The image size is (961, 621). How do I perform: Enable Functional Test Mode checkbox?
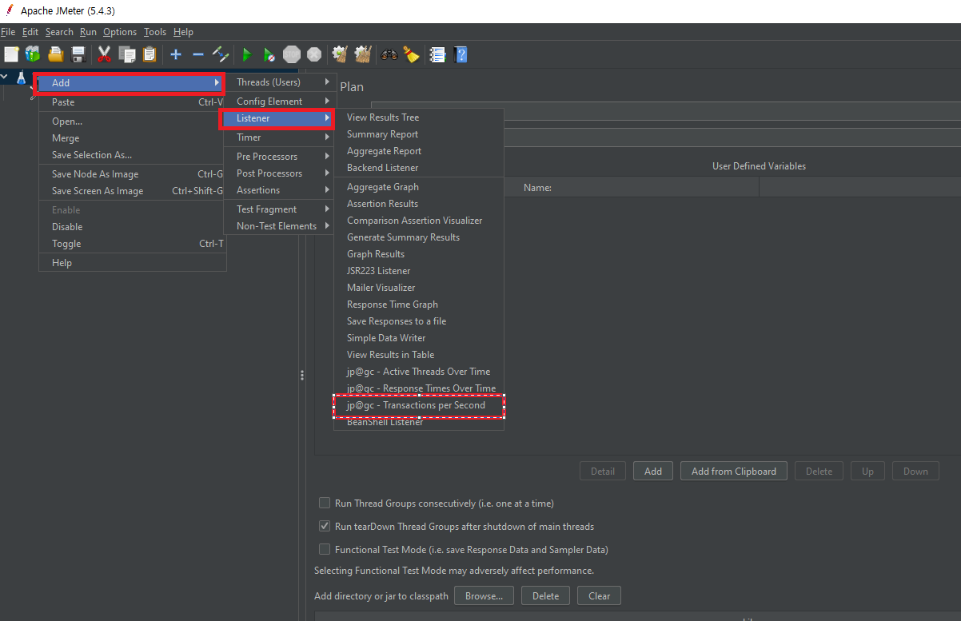tap(325, 549)
